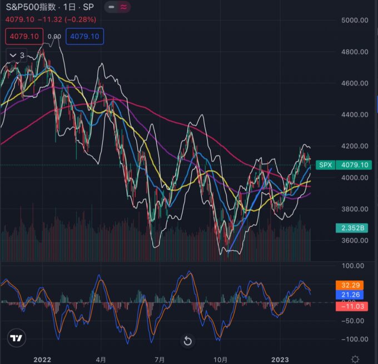Click the green SPX label on price axis
Image resolution: width=378 pixels, height=364 pixels.
coord(325,165)
